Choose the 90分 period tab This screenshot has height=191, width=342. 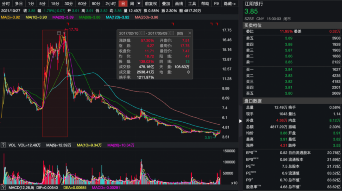pos(96,3)
